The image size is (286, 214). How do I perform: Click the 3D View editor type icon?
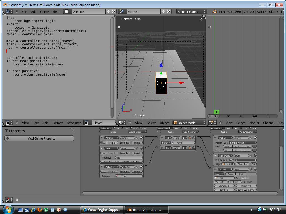pos(122,123)
